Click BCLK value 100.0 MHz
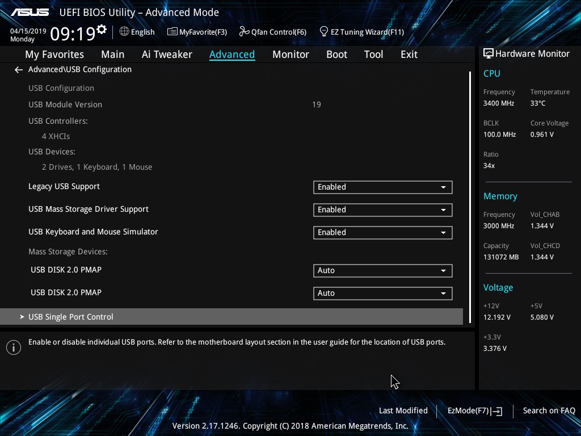This screenshot has height=436, width=581. tap(499, 135)
